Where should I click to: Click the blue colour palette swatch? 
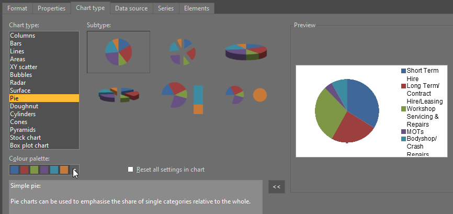(14, 170)
